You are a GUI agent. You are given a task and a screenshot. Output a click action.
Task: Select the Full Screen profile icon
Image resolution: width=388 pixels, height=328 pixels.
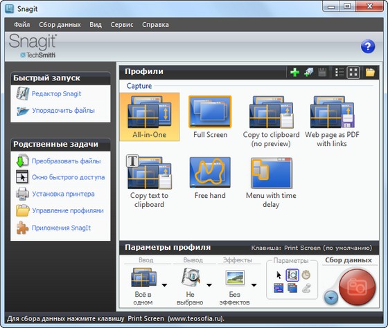[210, 111]
